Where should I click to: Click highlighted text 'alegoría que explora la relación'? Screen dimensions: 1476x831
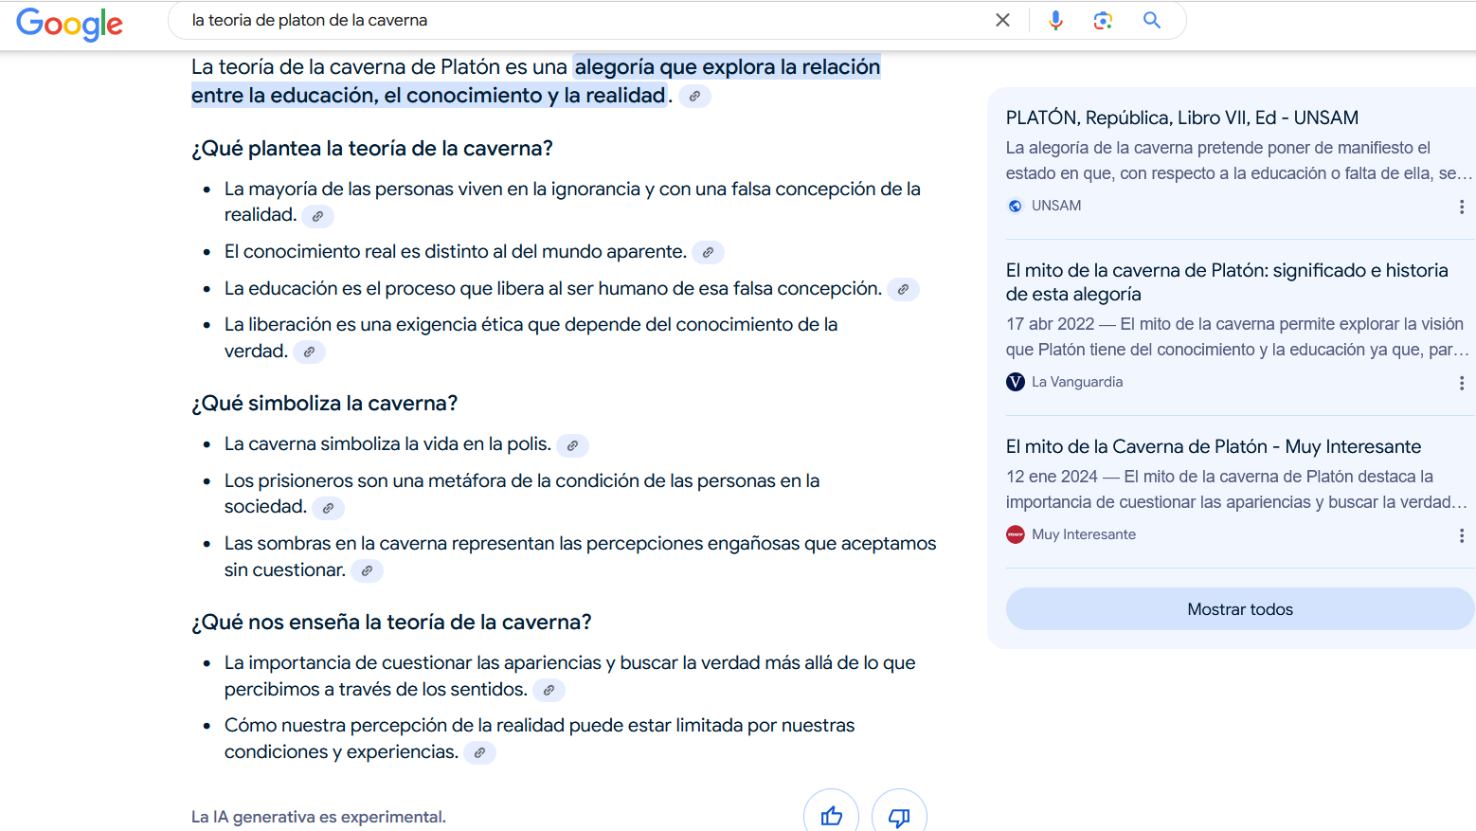728,66
